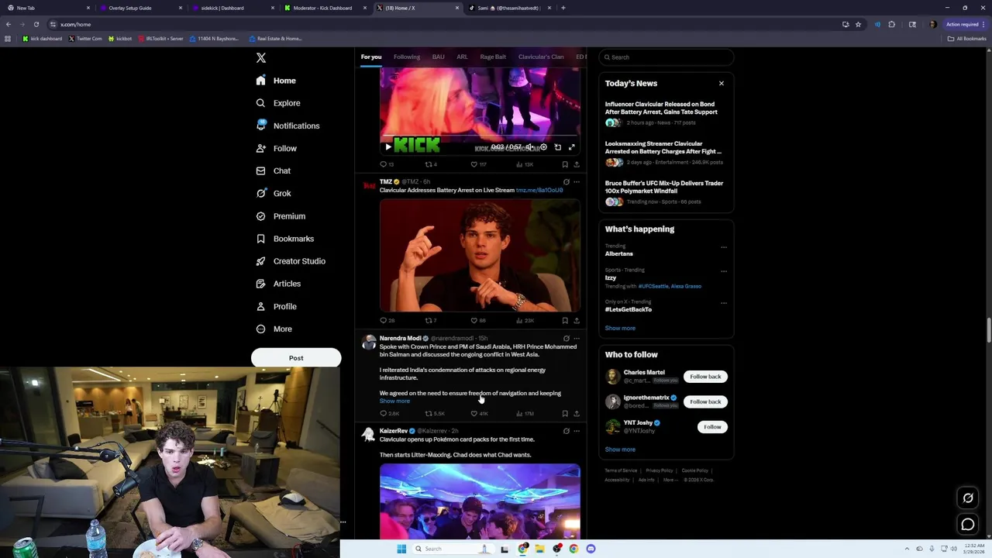This screenshot has height=558, width=992.
Task: Like the TMZ post
Action: click(x=477, y=320)
